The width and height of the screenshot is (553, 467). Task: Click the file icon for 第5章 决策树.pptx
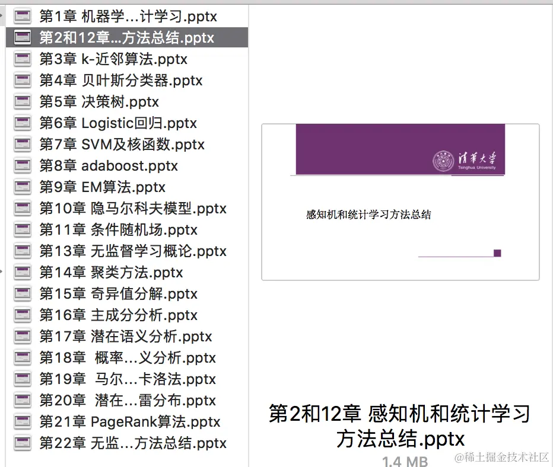(22, 101)
